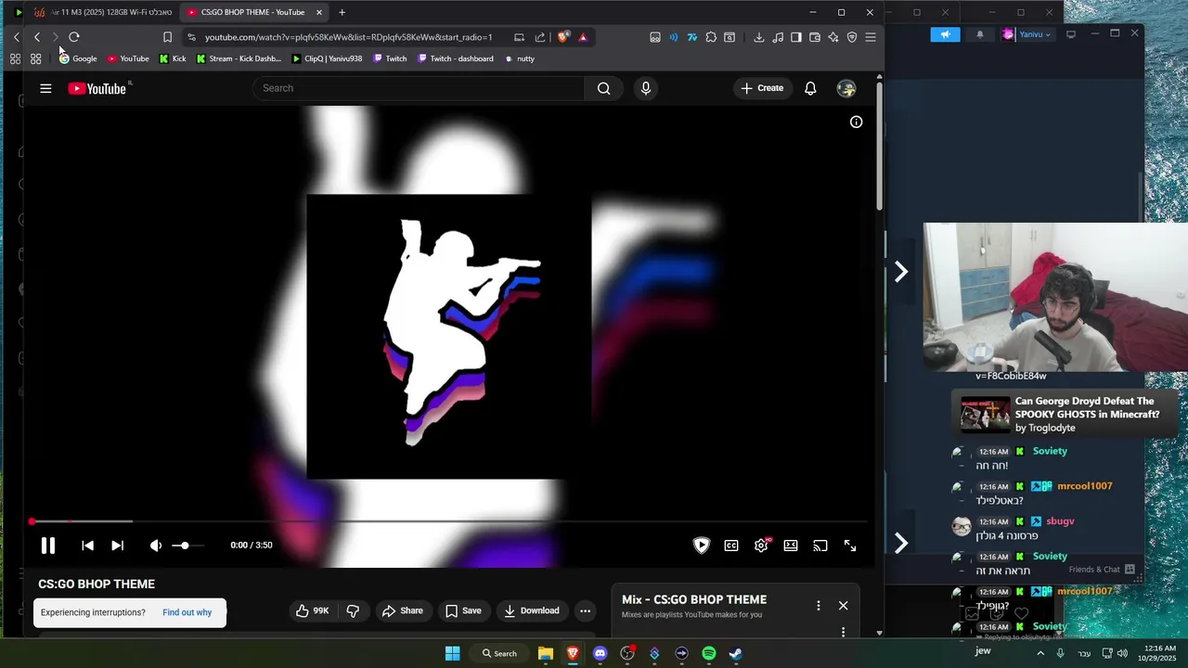Adjust the player volume slider

tap(187, 546)
